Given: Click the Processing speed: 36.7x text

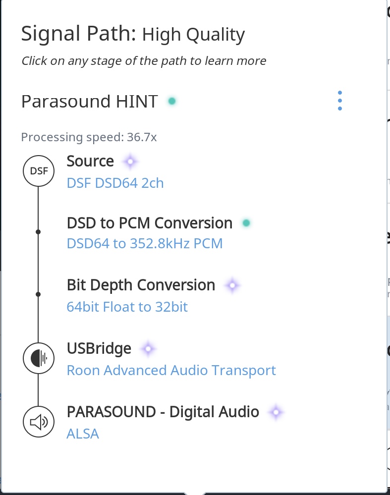Looking at the screenshot, I should 89,137.
